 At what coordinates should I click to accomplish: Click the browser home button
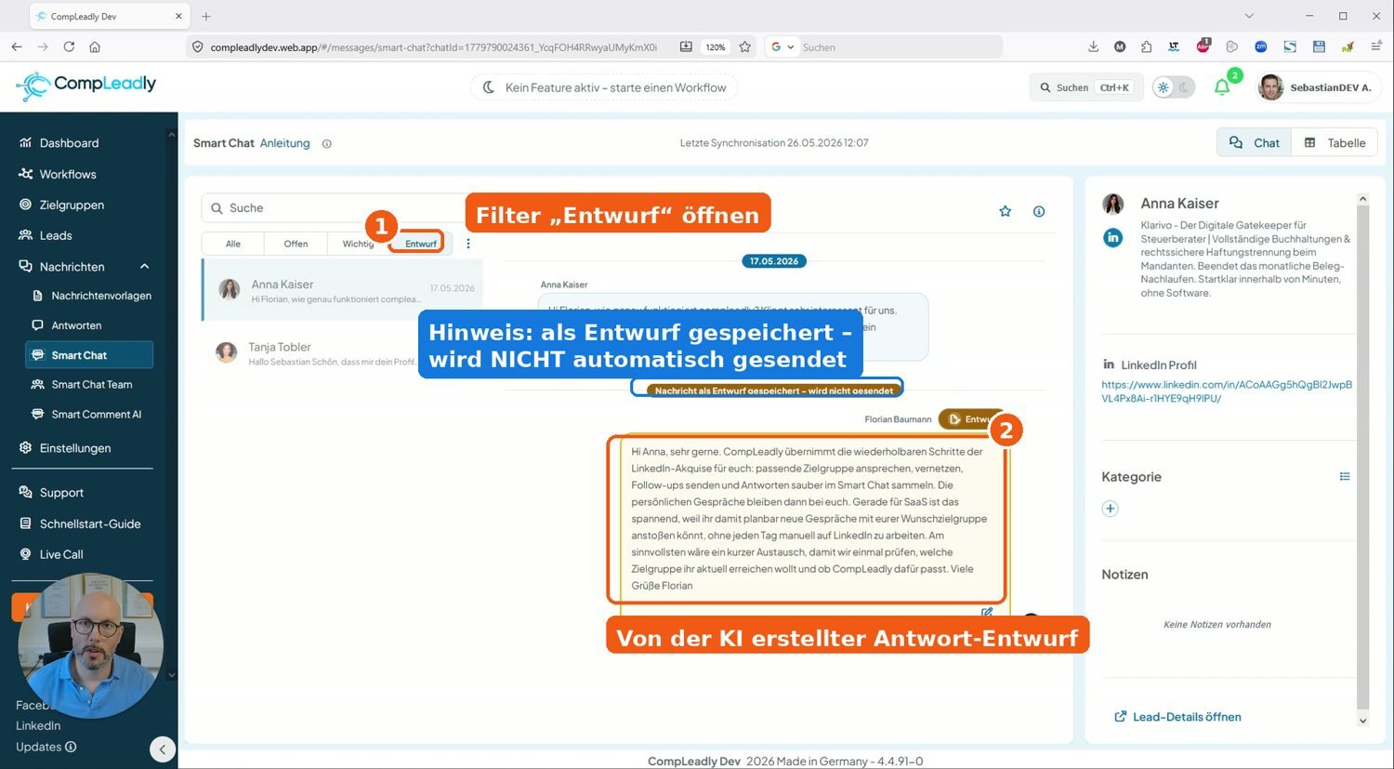[95, 46]
